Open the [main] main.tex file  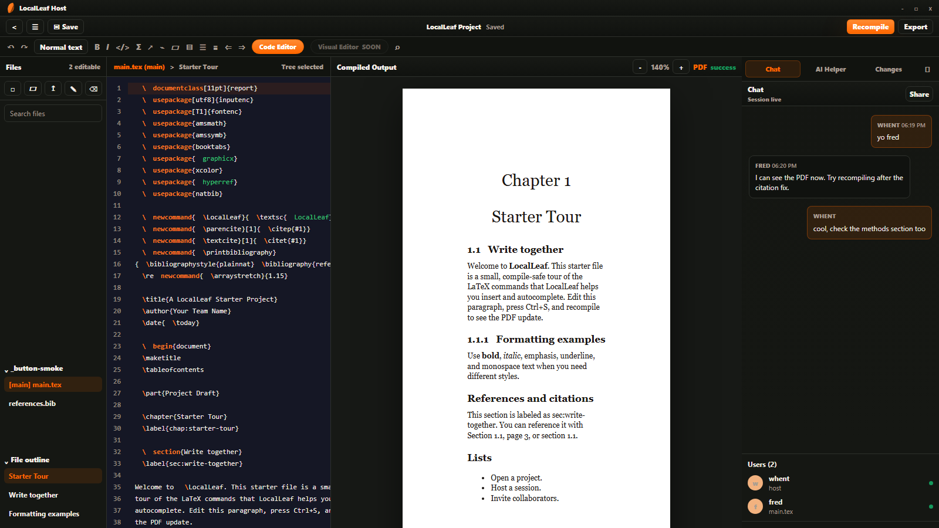pyautogui.click(x=53, y=385)
